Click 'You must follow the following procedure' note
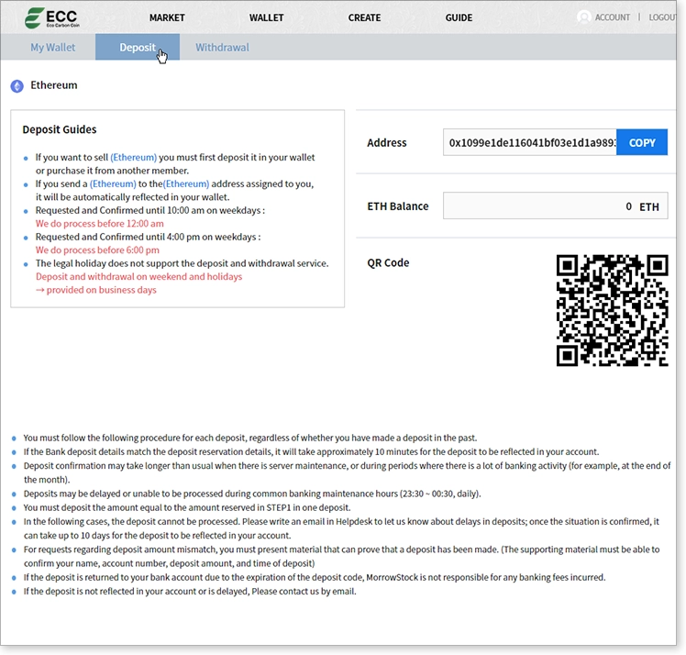686x655 pixels. (250, 438)
